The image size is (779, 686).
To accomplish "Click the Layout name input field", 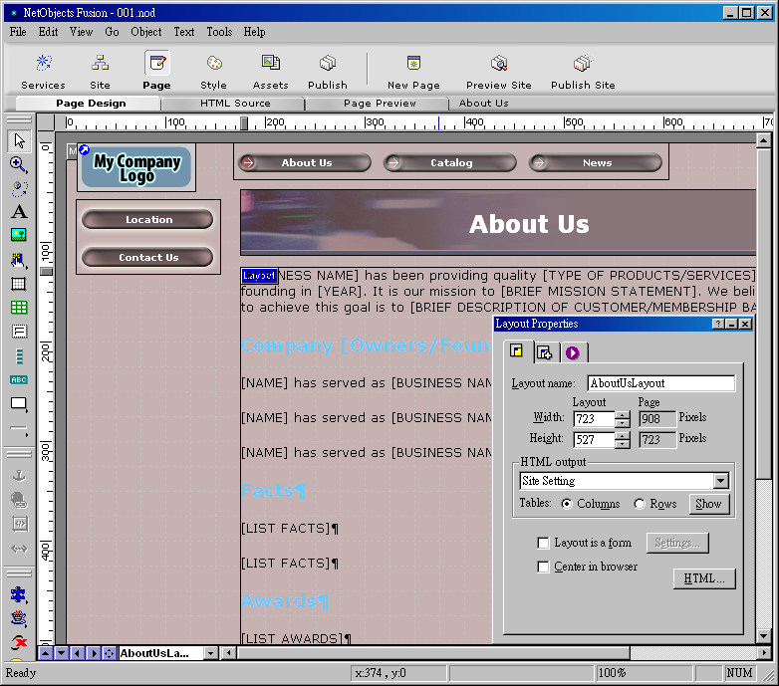I will tap(660, 383).
